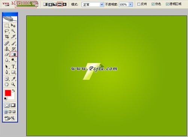This screenshot has height=137, width=188.
Task: Choose the Crop tool
Action: (x=7, y=36)
